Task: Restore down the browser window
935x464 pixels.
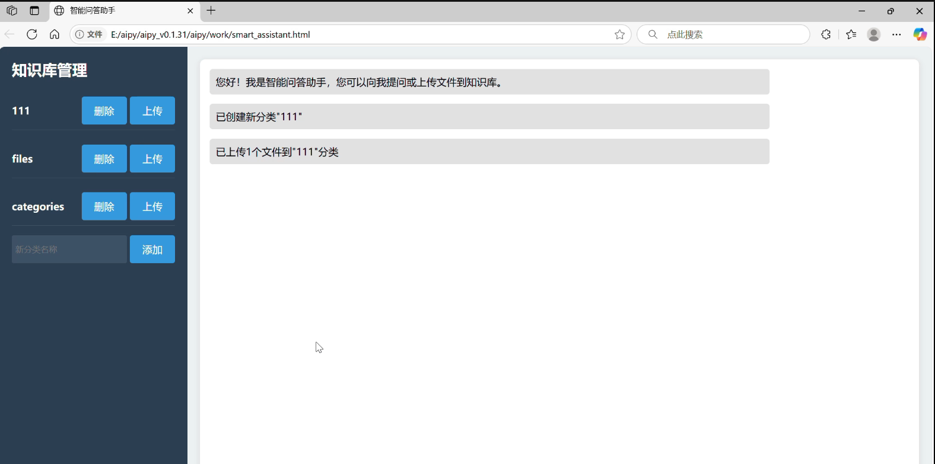Action: [891, 11]
